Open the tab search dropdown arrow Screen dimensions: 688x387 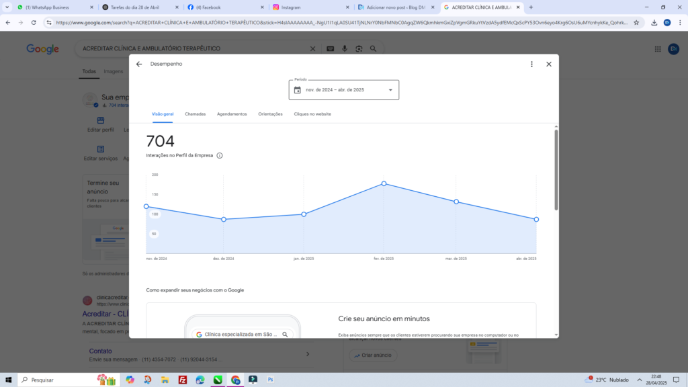pyautogui.click(x=7, y=7)
